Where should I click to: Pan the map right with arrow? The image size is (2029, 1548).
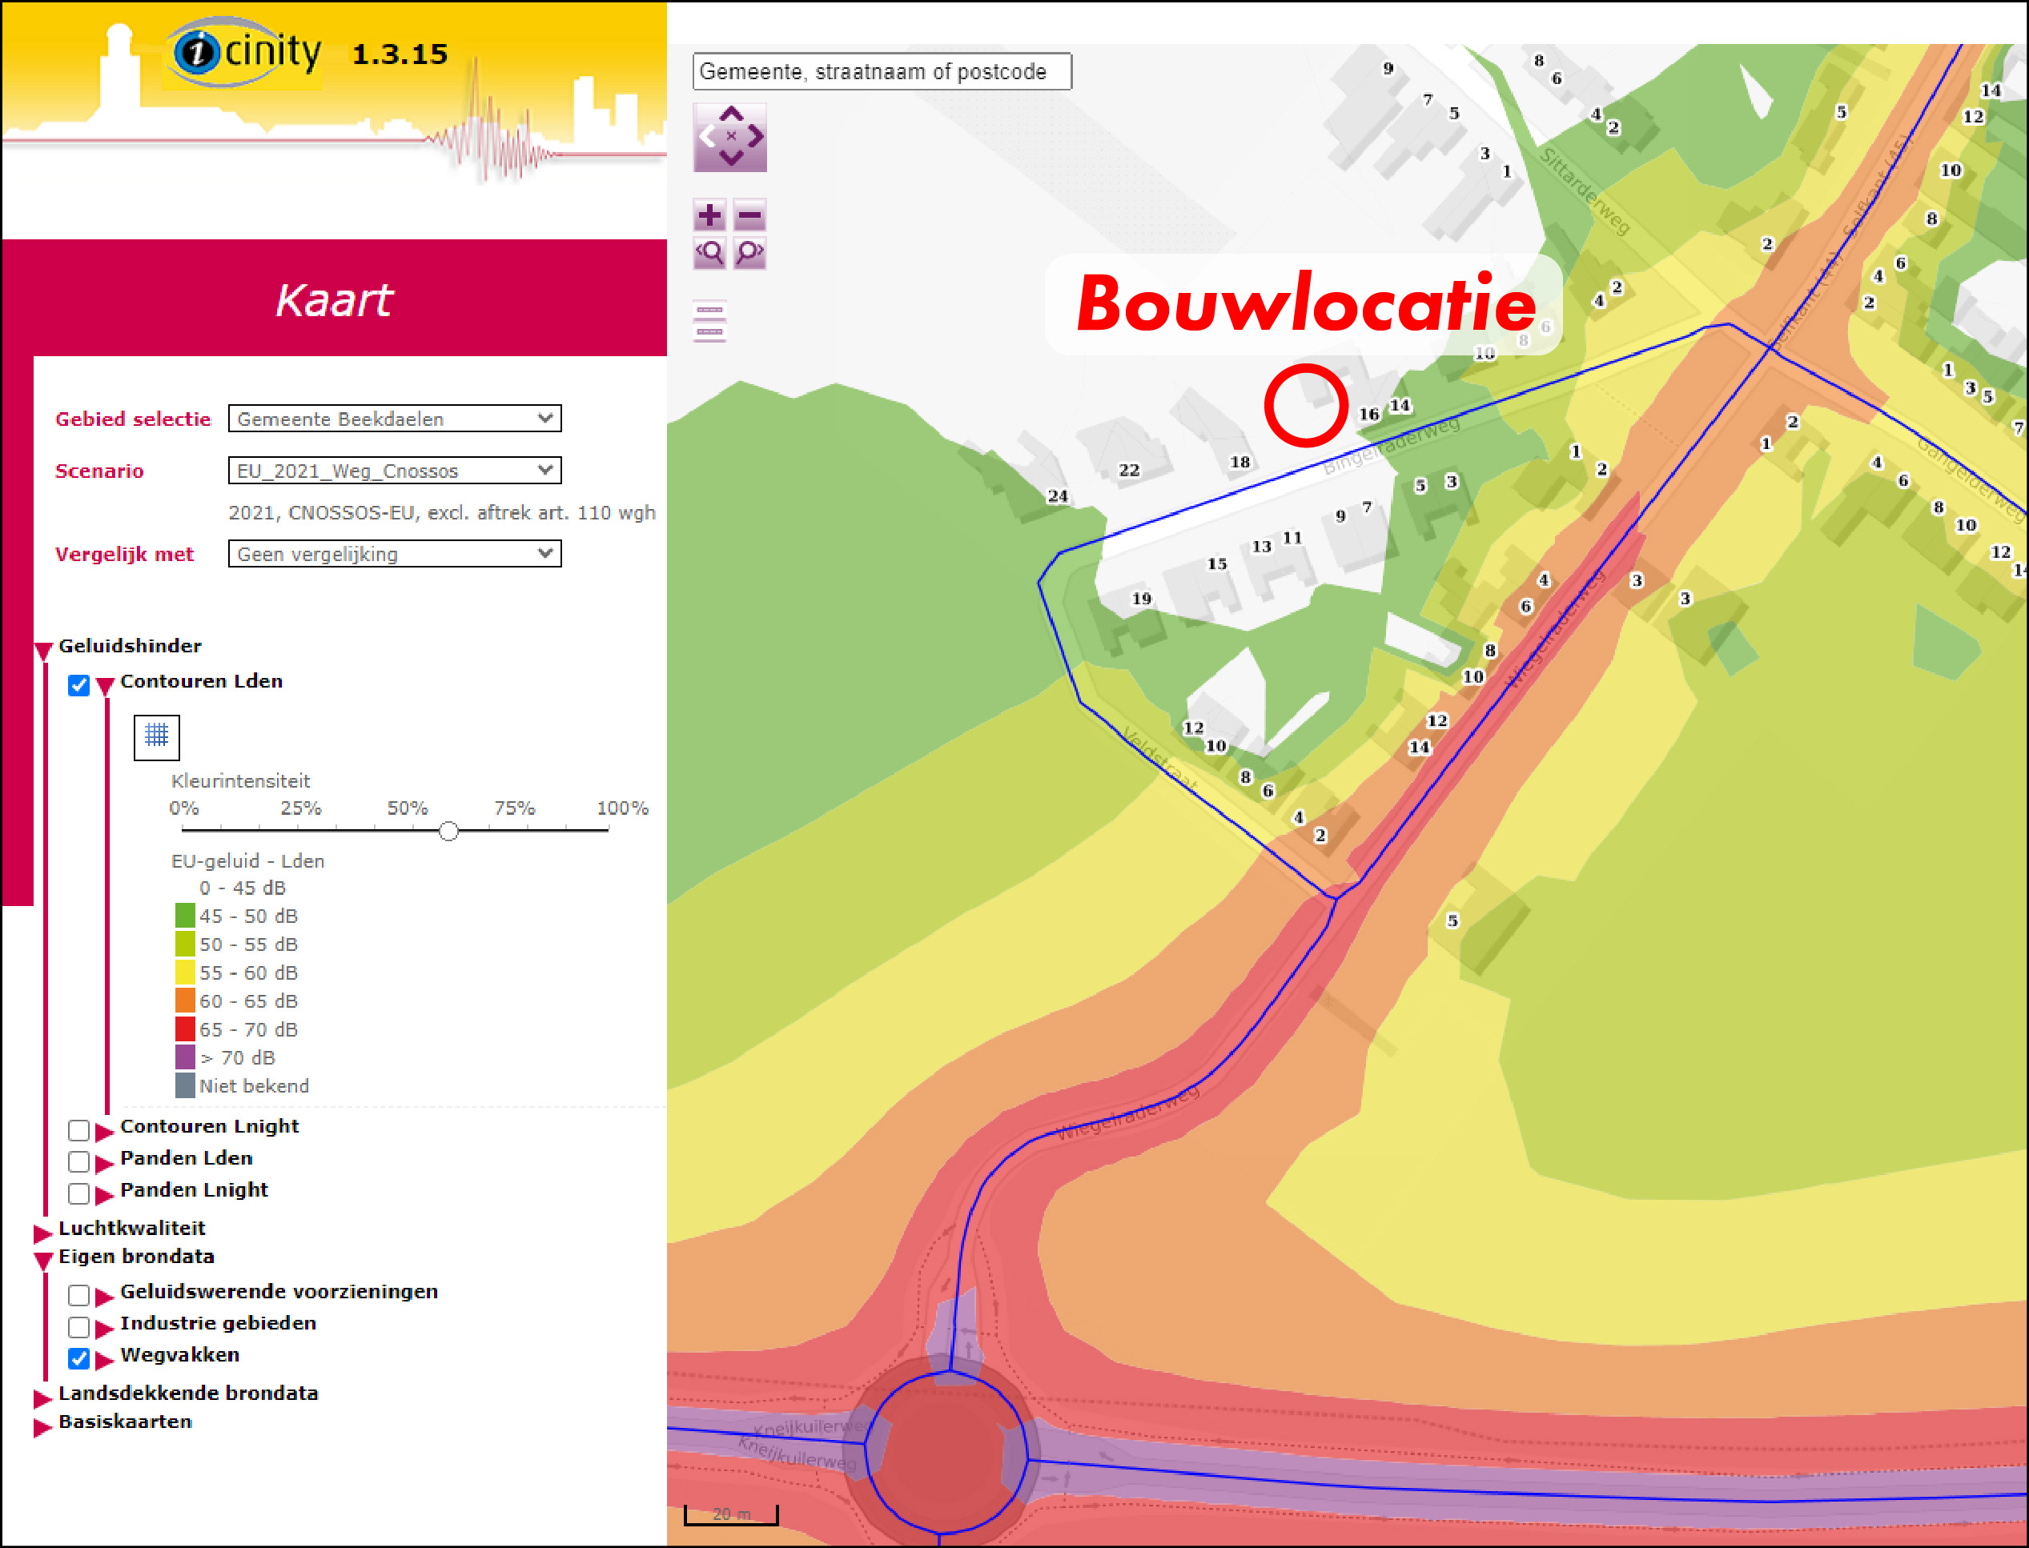click(x=756, y=136)
